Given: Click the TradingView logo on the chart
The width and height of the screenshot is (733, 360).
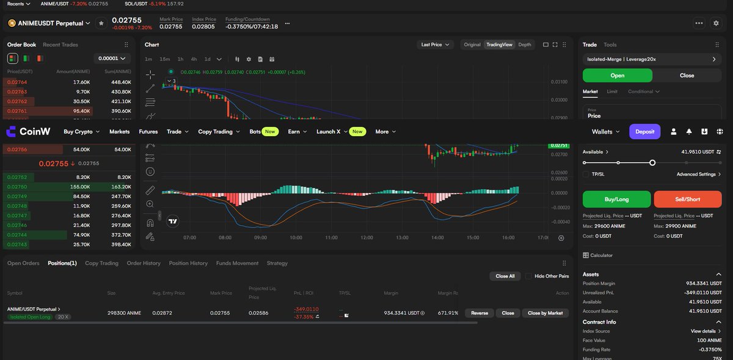Looking at the screenshot, I should 173,221.
